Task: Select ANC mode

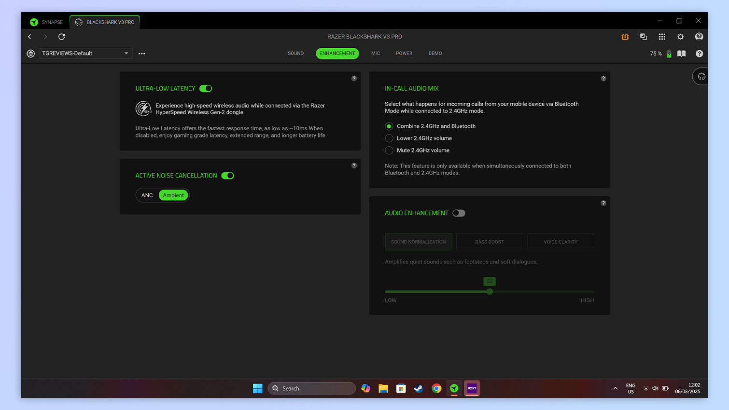Action: point(147,195)
